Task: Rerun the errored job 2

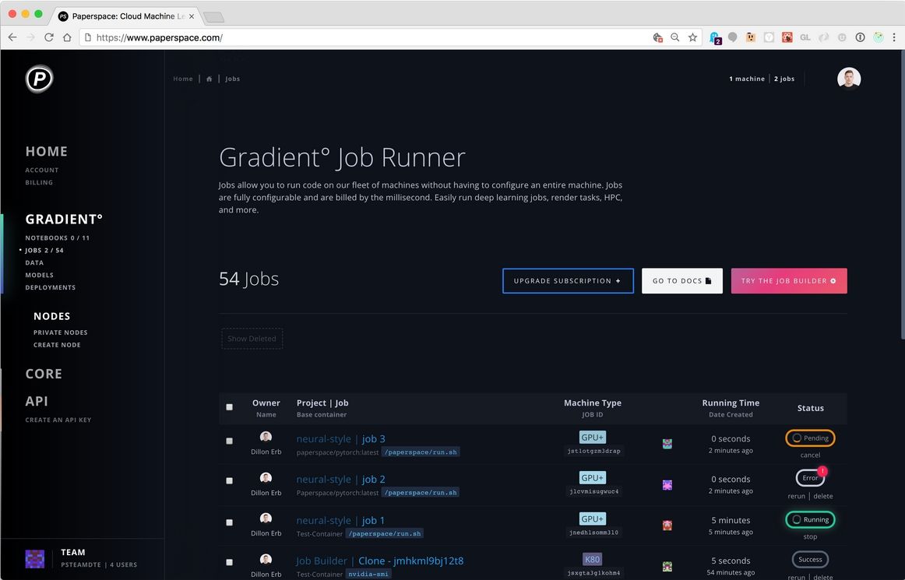Action: [x=796, y=497]
